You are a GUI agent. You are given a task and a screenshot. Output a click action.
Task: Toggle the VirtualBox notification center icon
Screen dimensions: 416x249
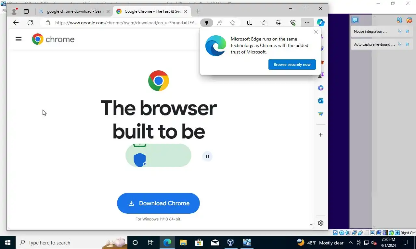click(355, 20)
